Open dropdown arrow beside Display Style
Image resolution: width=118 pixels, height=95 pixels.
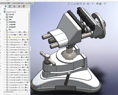click(90, 4)
